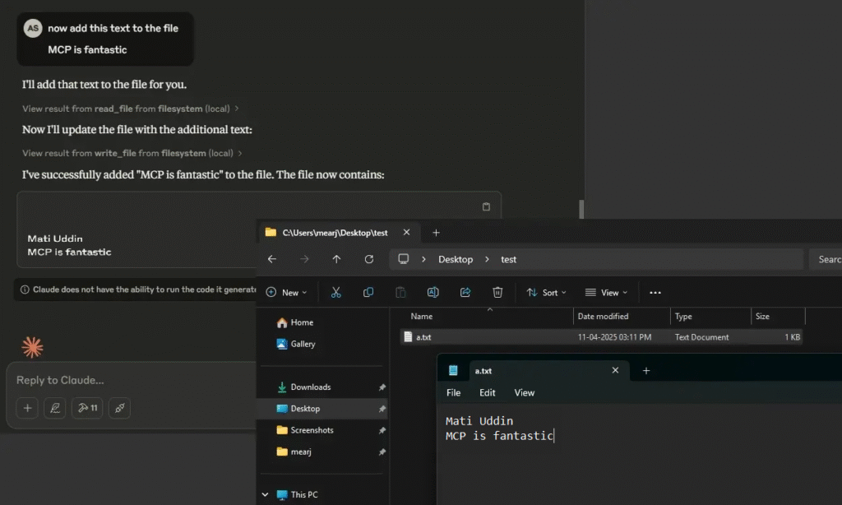Open Notepad's Edit menu

pyautogui.click(x=488, y=393)
